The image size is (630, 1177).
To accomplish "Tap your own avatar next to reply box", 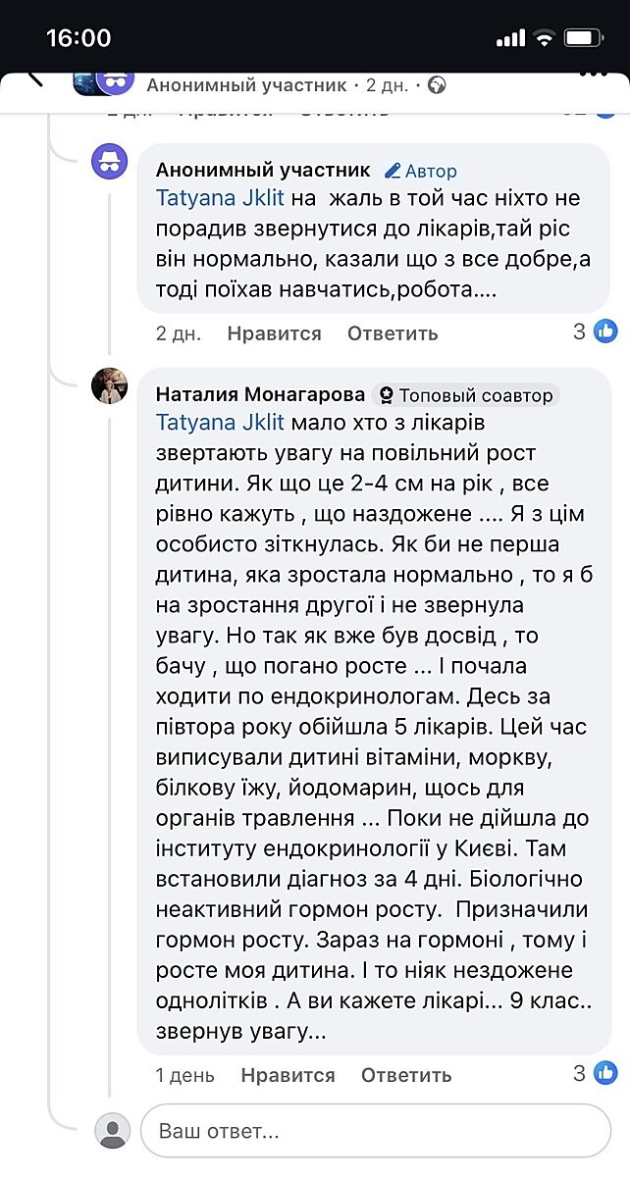I will click(x=112, y=1131).
